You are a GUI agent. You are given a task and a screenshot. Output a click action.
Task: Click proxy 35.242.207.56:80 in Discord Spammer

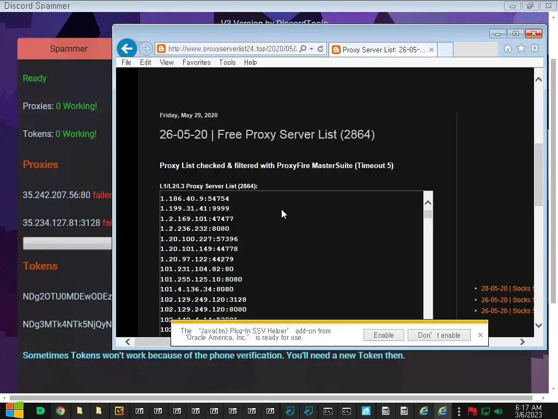[x=57, y=195]
